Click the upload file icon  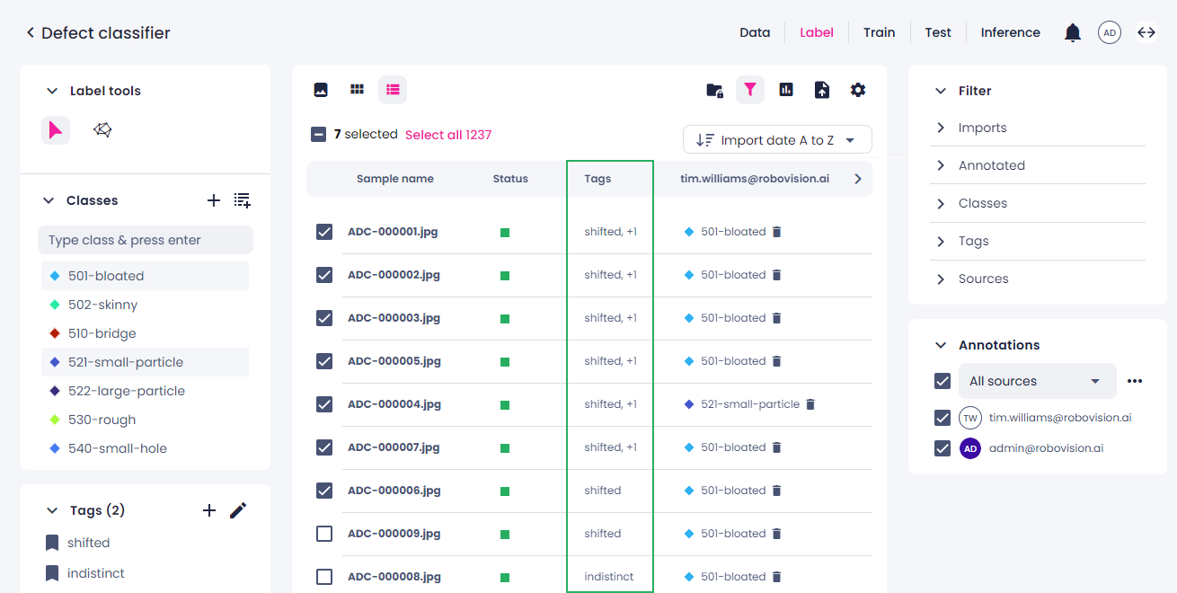click(x=822, y=90)
